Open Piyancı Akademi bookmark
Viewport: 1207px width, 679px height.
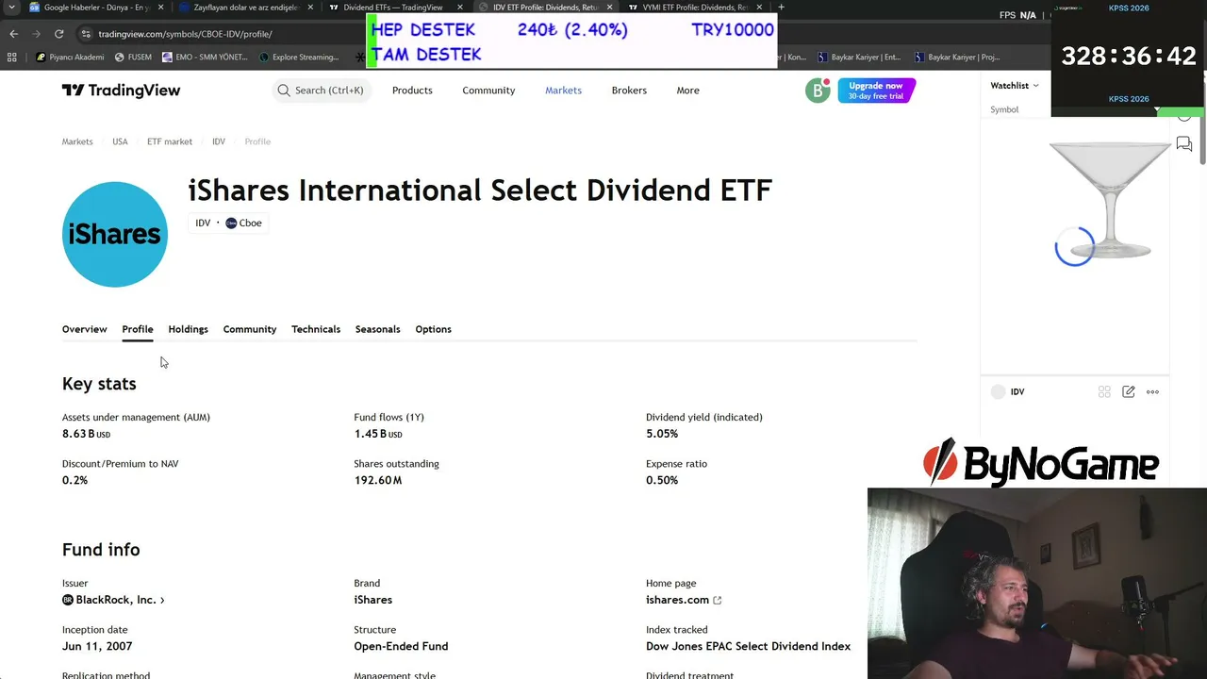pyautogui.click(x=70, y=57)
